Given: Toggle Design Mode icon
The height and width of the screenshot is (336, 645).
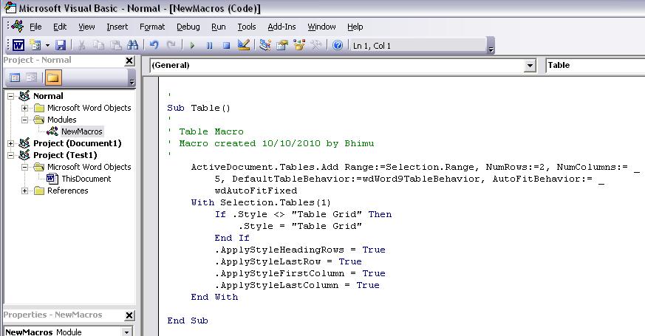Looking at the screenshot, I should (x=244, y=45).
